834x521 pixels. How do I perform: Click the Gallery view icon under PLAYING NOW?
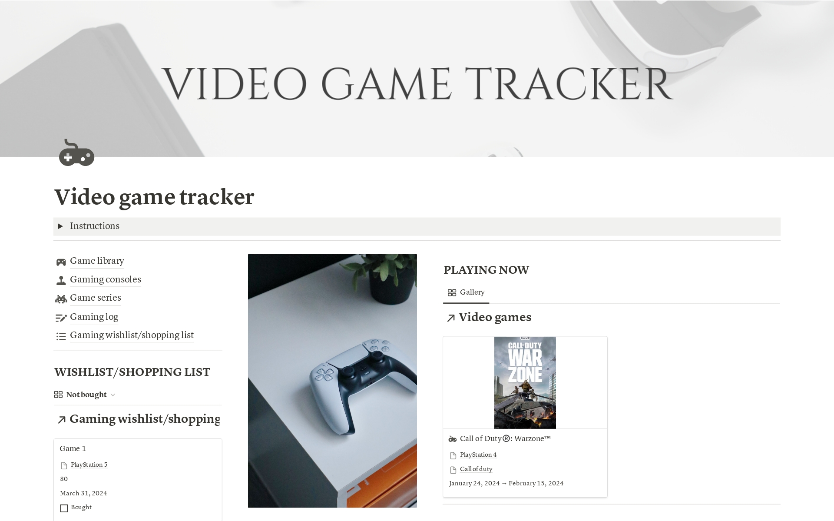click(x=450, y=292)
